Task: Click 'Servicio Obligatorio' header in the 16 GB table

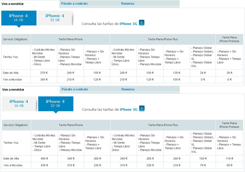Action: (15, 39)
